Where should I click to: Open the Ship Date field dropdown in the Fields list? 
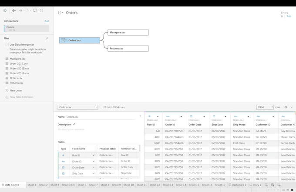tap(94, 173)
